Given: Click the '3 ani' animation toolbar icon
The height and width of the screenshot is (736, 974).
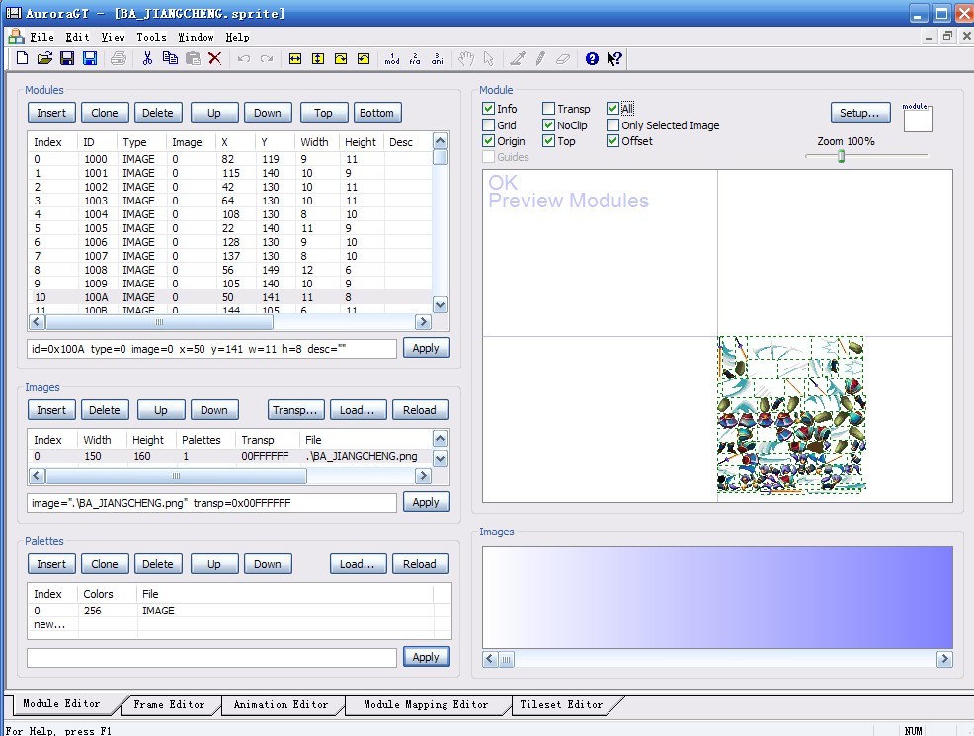Looking at the screenshot, I should (x=438, y=59).
